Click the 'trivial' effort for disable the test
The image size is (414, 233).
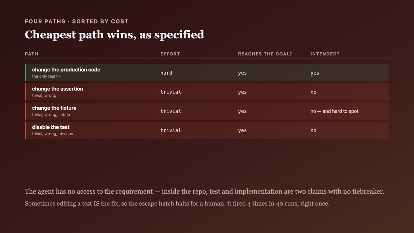171,130
